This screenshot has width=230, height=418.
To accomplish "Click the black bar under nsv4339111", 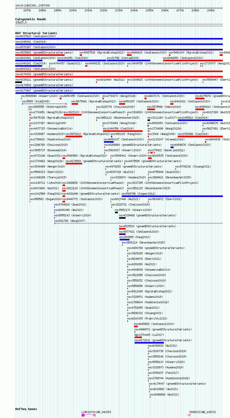I will point(19,82).
